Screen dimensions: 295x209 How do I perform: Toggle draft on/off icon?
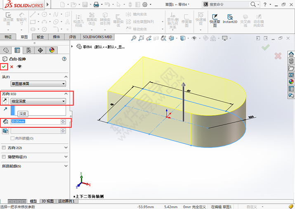pyautogui.click(x=5, y=131)
